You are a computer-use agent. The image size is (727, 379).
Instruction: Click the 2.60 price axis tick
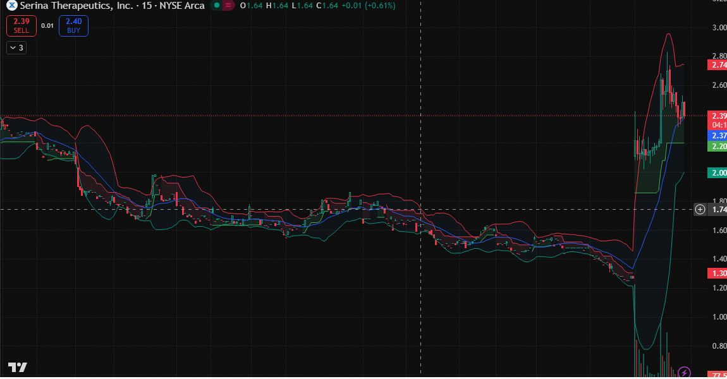tap(719, 85)
